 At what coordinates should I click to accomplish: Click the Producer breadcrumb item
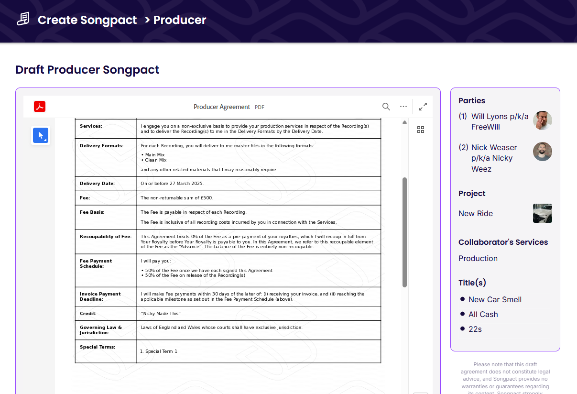point(180,20)
